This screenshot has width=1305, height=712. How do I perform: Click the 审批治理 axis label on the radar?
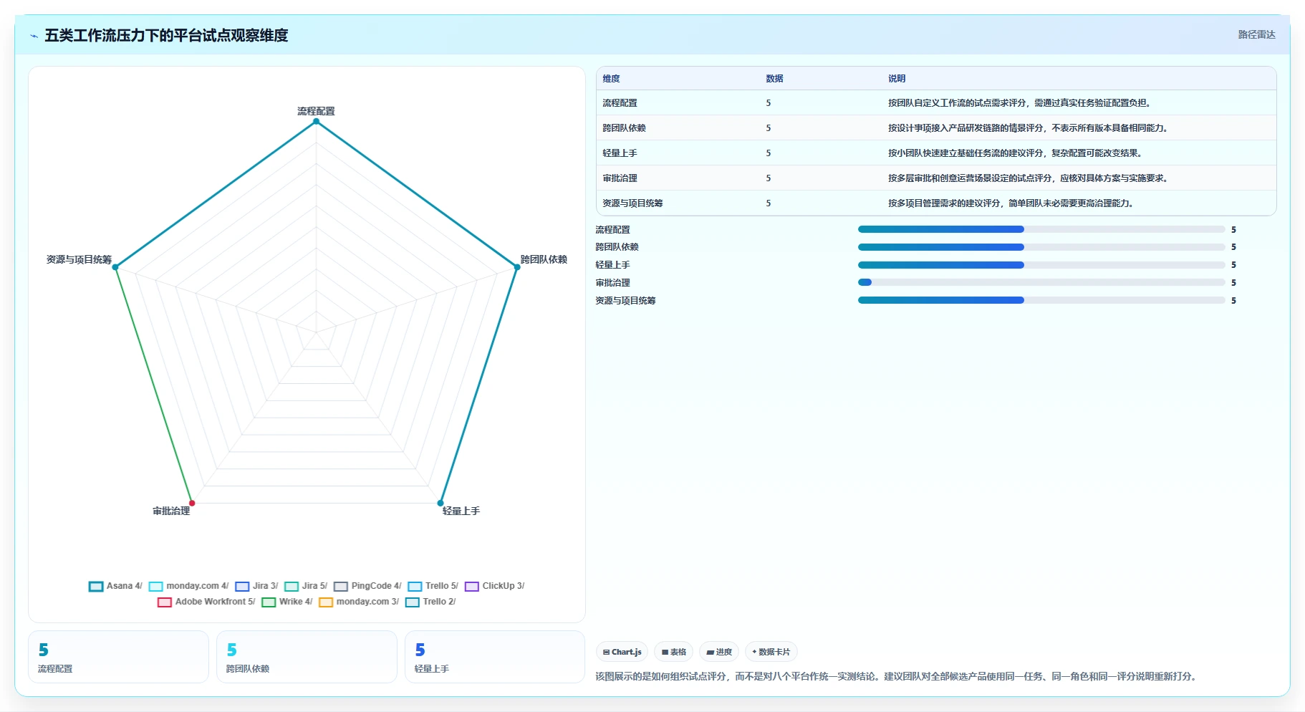(171, 511)
